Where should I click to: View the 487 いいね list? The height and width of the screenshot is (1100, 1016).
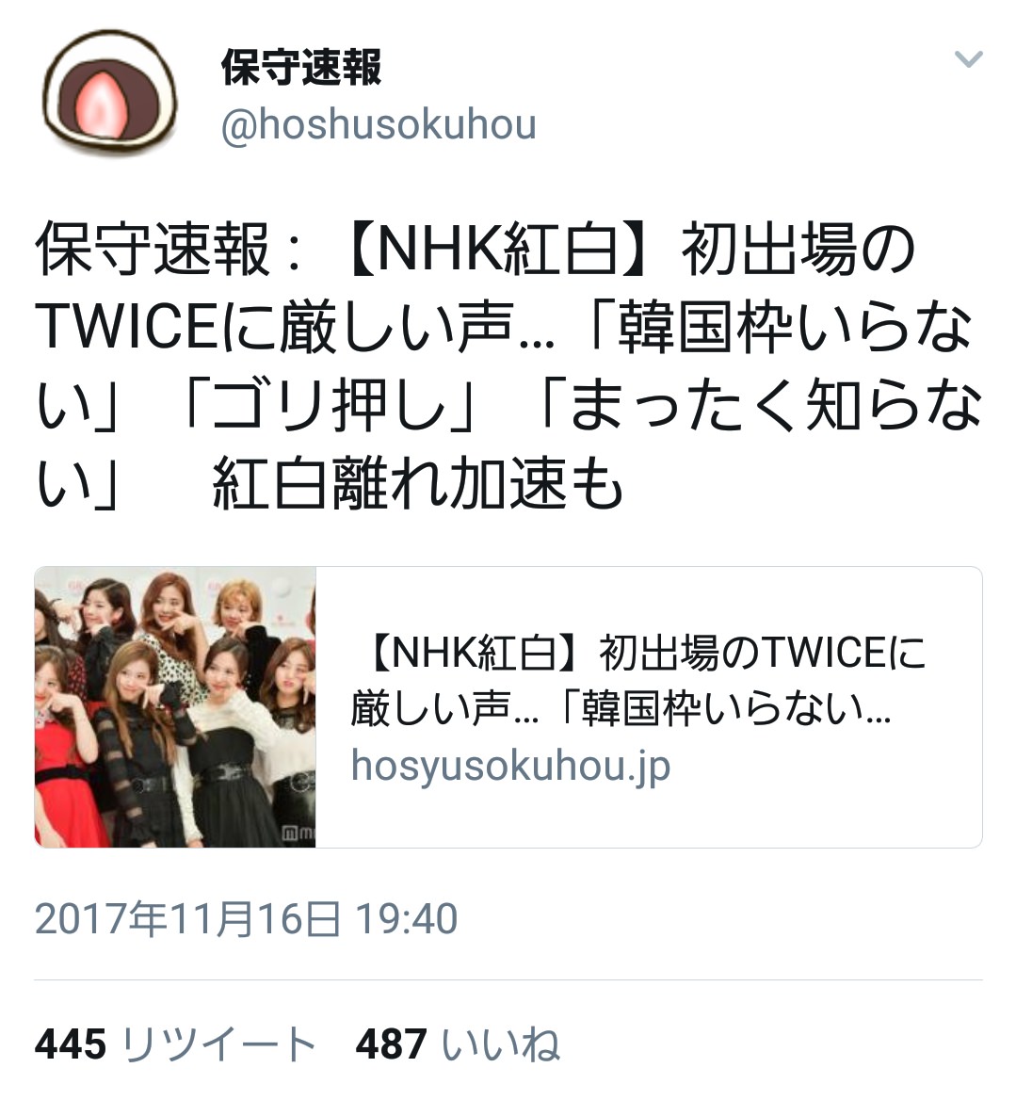pos(458,1044)
